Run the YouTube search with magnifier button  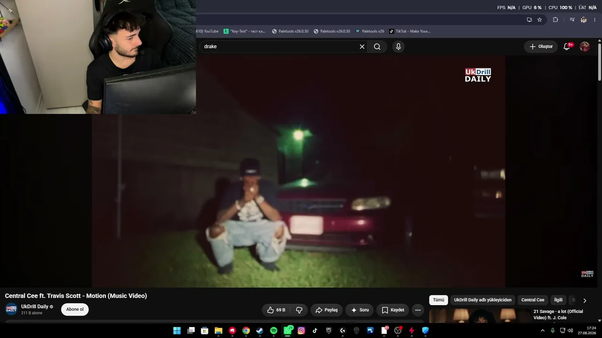(377, 46)
